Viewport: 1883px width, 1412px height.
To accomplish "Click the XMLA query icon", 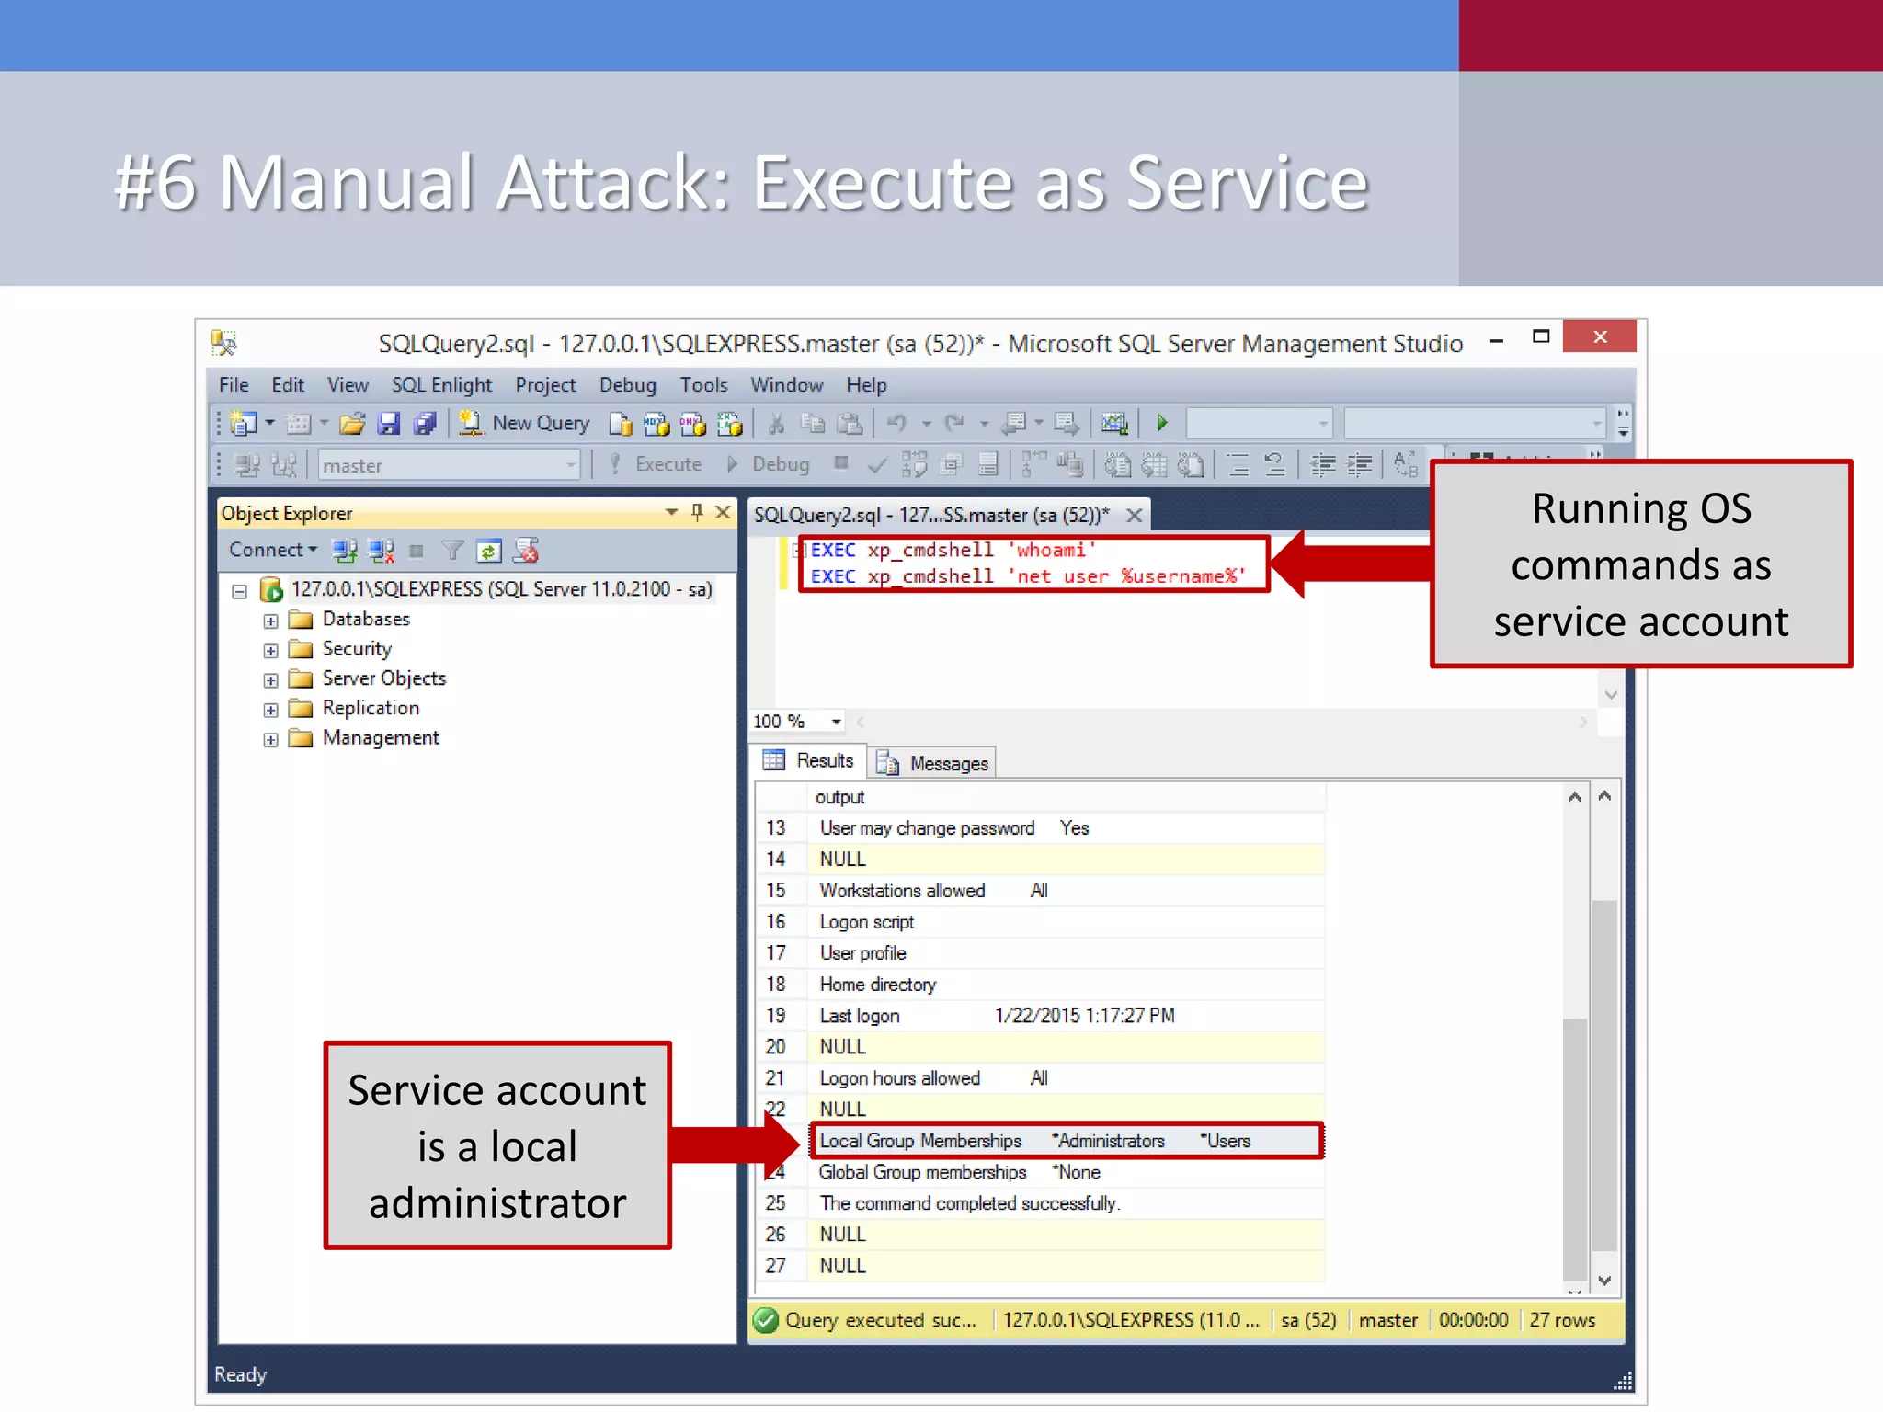I will [729, 424].
